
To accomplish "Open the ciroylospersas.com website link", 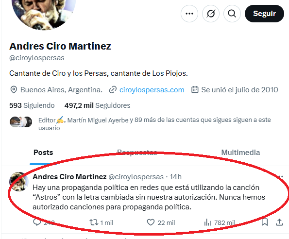I will [x=152, y=90].
